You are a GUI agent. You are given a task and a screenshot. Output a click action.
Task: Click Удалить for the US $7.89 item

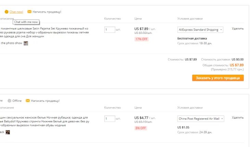point(237,29)
